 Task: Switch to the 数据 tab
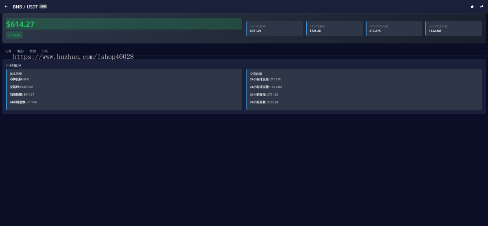point(33,51)
